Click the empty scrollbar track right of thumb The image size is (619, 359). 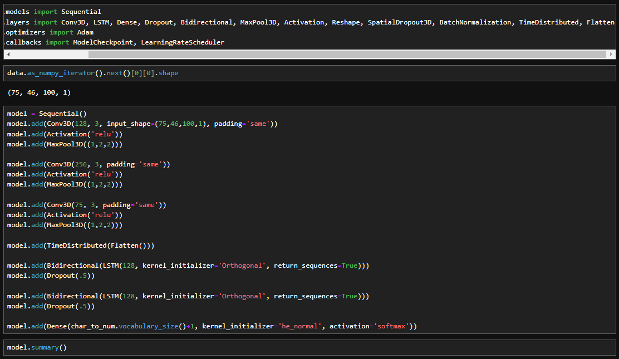(345, 55)
